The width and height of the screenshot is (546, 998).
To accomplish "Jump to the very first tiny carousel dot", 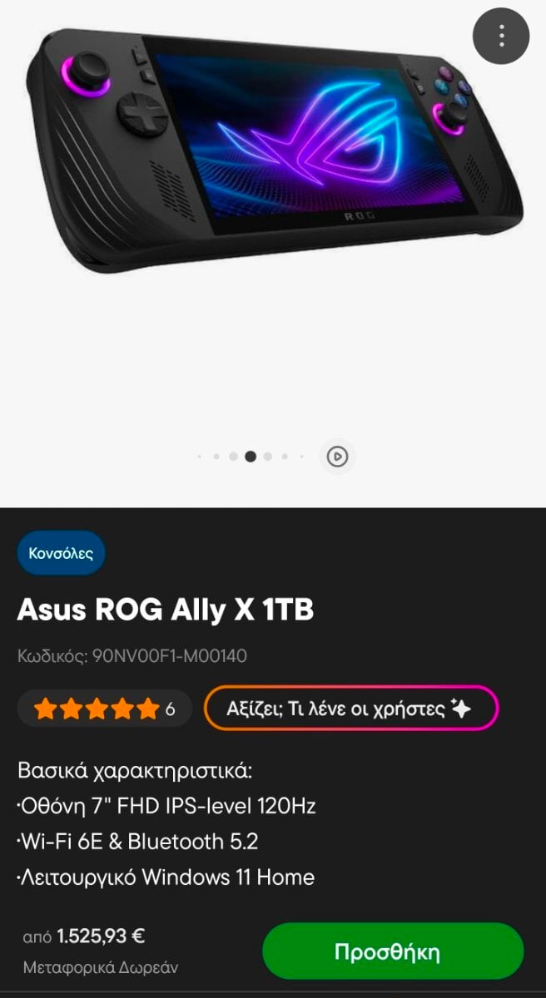I will tap(199, 457).
